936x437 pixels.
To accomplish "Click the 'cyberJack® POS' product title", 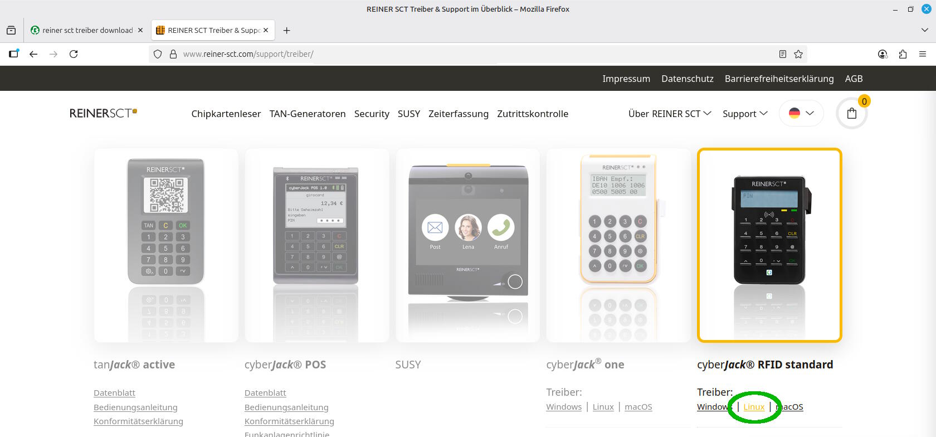I will 285,365.
